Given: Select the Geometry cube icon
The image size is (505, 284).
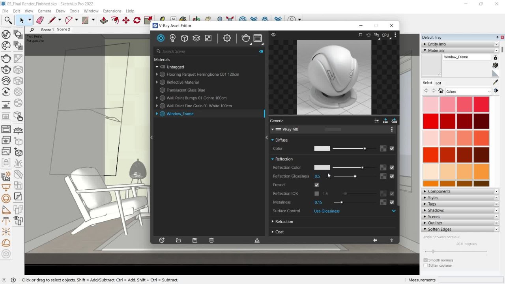Looking at the screenshot, I should point(184,38).
